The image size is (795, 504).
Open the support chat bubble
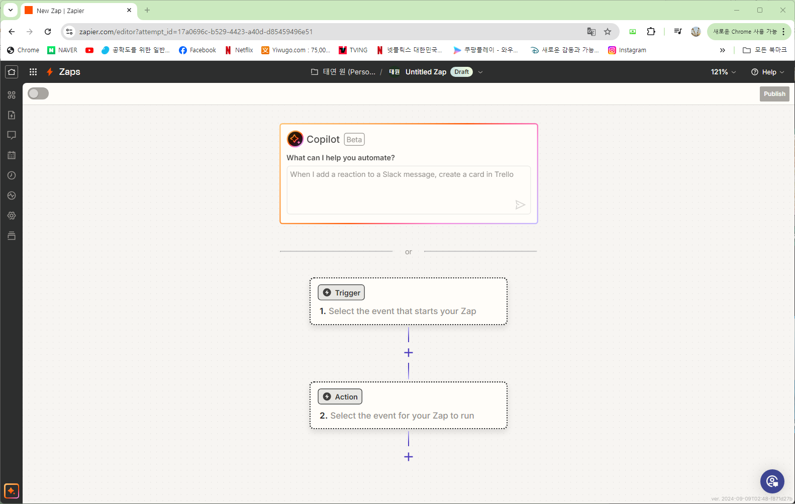coord(772,481)
